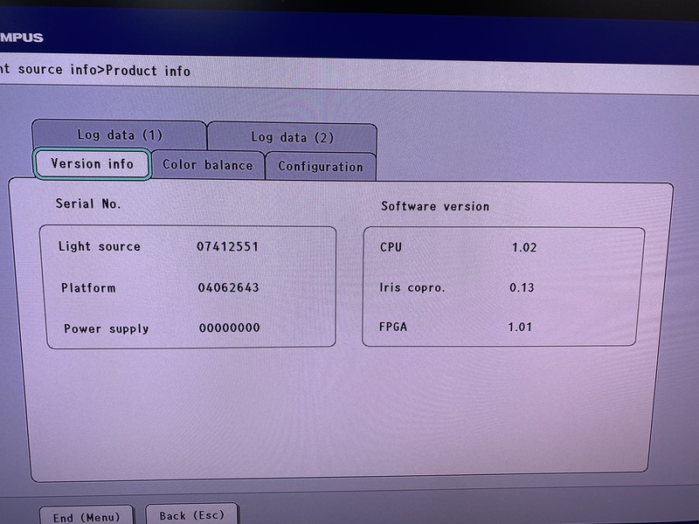The height and width of the screenshot is (524, 699).
Task: Click the Light source label
Action: pyautogui.click(x=99, y=246)
